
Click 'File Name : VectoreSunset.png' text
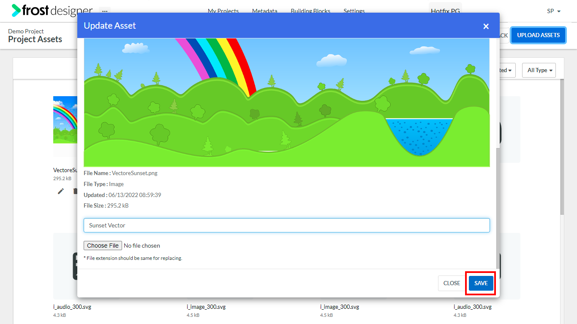[x=120, y=173]
